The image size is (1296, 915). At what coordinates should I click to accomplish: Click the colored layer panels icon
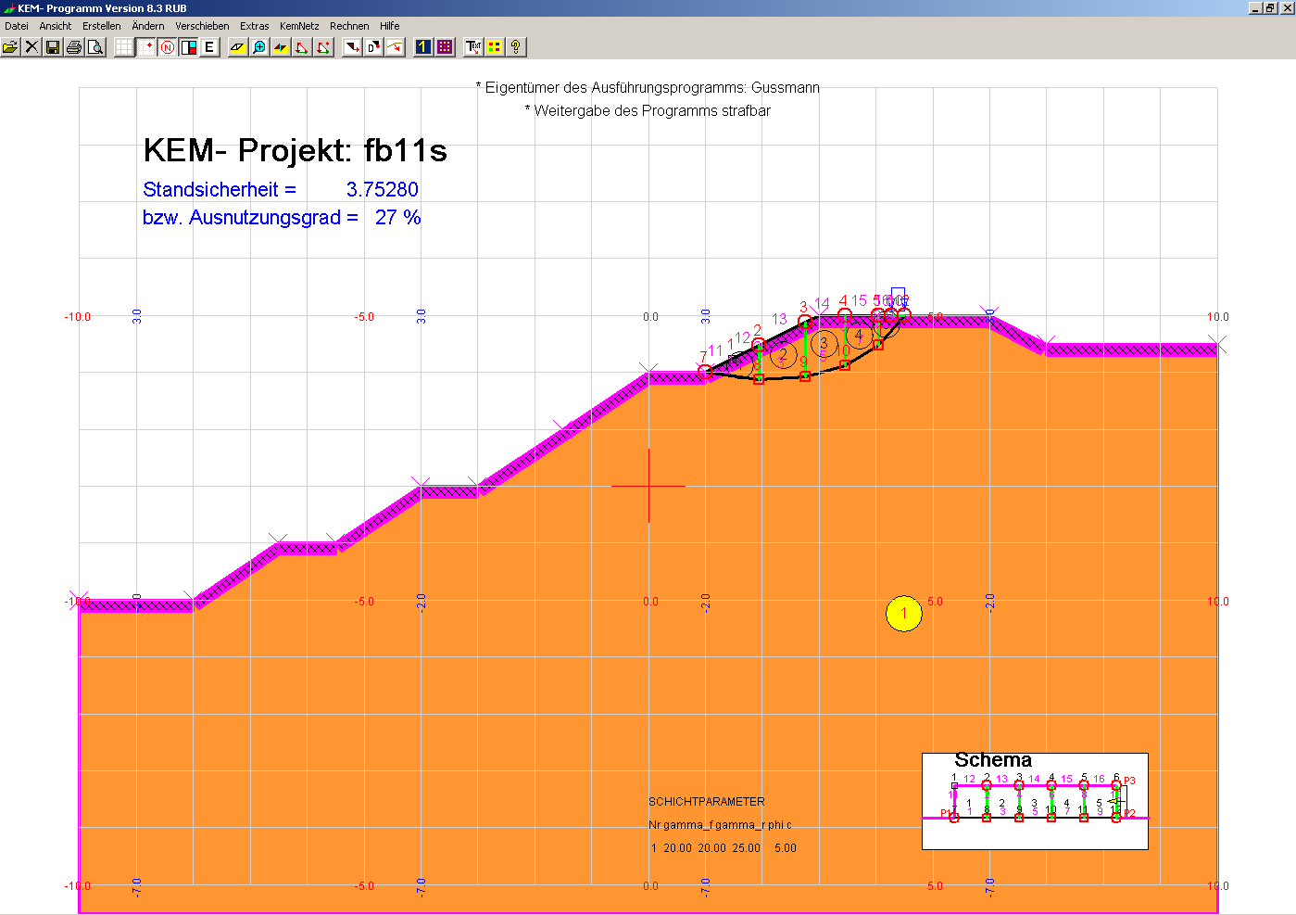[x=188, y=46]
